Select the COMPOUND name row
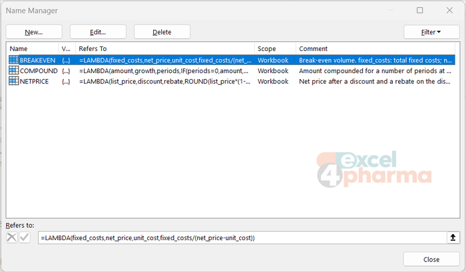Viewport: 466px width, 272px height. 232,71
